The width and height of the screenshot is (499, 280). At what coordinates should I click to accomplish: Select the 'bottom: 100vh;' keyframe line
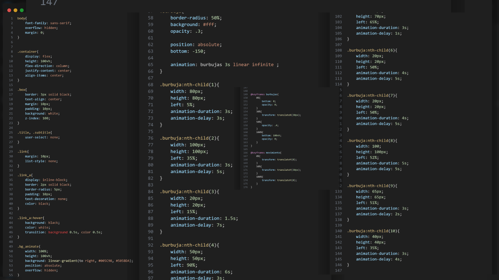tap(271, 135)
